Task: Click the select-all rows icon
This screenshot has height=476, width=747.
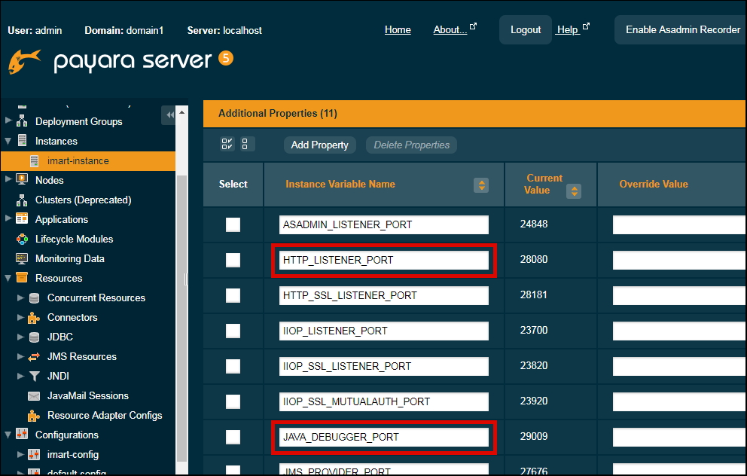Action: click(227, 145)
